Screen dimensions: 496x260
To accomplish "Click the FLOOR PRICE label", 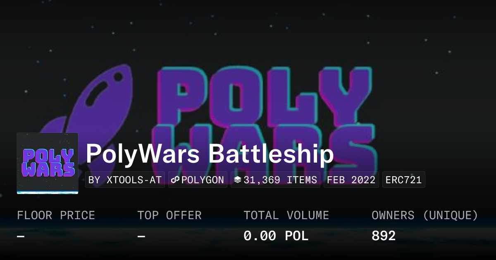I will coord(56,215).
